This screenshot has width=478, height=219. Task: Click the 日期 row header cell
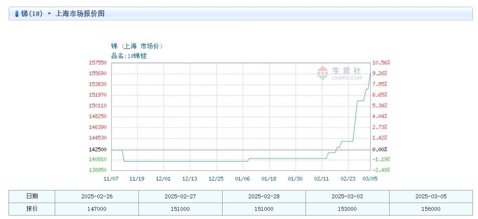click(x=32, y=196)
